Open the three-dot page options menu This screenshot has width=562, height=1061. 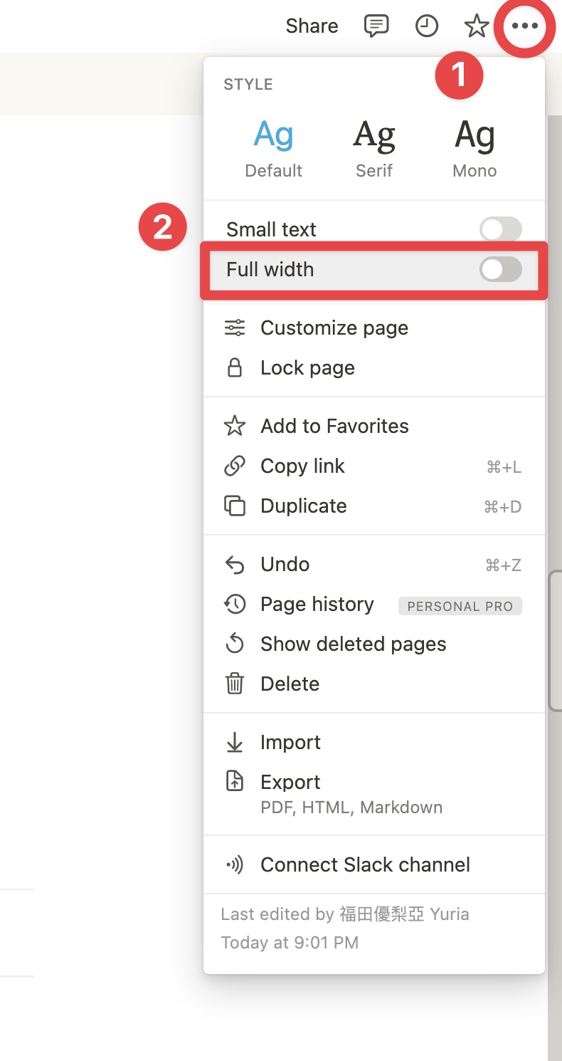coord(525,26)
